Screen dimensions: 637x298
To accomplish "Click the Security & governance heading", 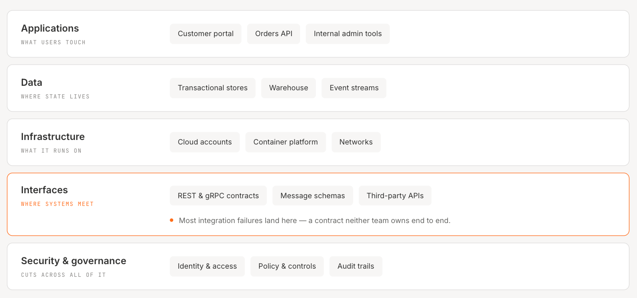I will pyautogui.click(x=74, y=261).
